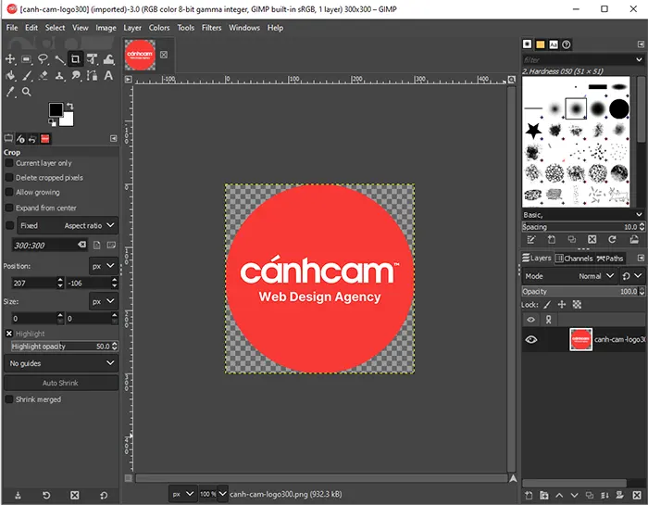This screenshot has height=505, width=648.
Task: Open the Layer menu
Action: click(x=132, y=28)
